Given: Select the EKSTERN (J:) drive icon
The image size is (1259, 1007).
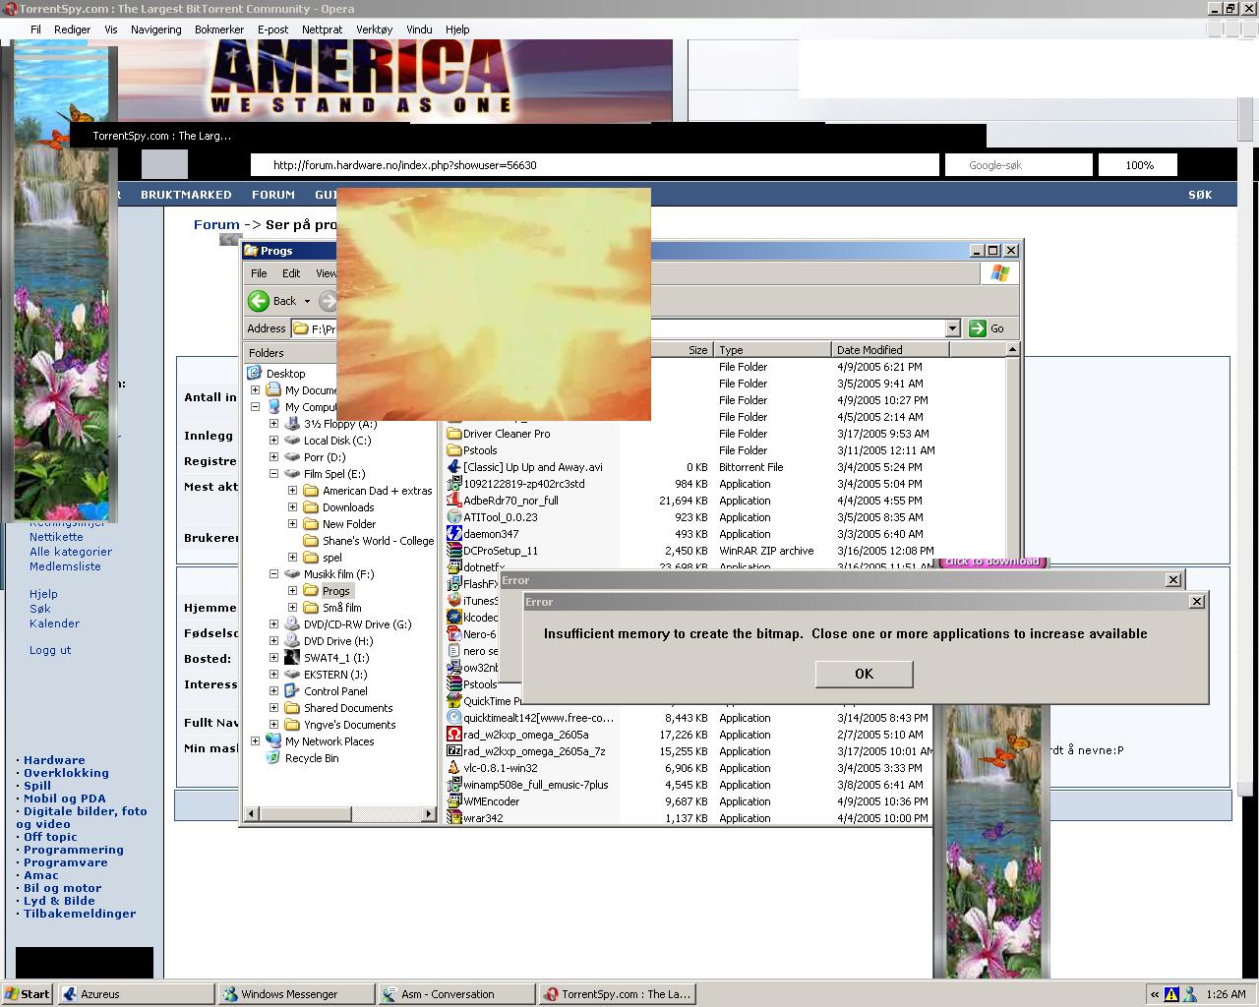Looking at the screenshot, I should click(292, 675).
